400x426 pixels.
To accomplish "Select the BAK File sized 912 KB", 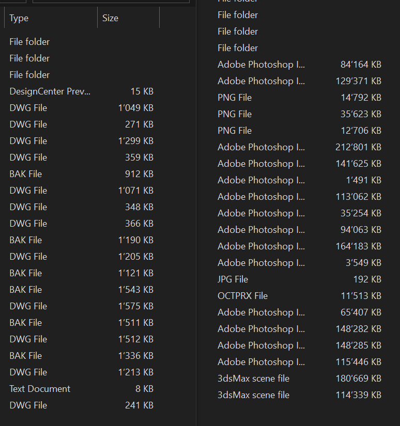I will click(x=26, y=174).
